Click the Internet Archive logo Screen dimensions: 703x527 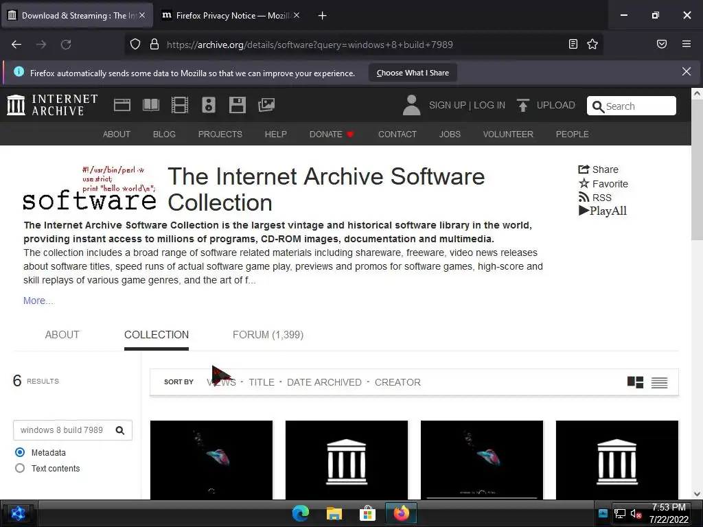(52, 105)
